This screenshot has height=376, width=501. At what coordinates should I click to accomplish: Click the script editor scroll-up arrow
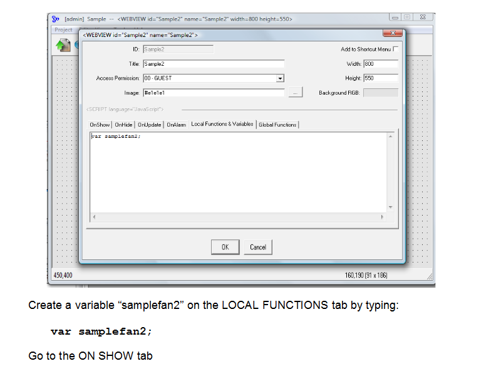390,137
